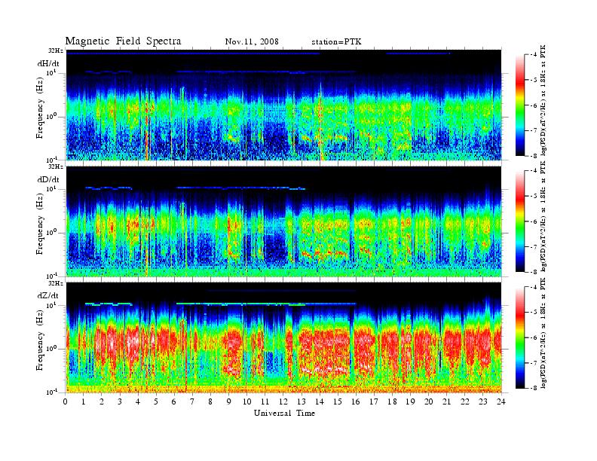The height and width of the screenshot is (461, 597).
Task: Click hour tick '16' on time axis
Action: pos(356,401)
